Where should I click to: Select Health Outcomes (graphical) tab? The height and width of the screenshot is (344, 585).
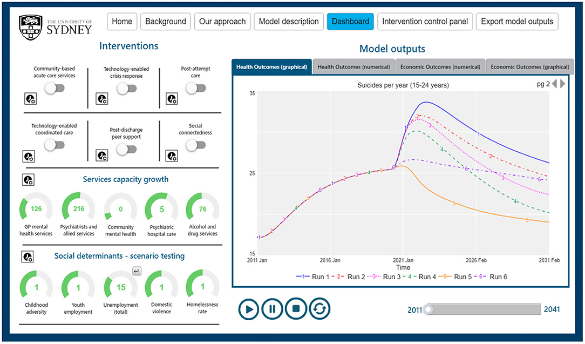pos(271,67)
